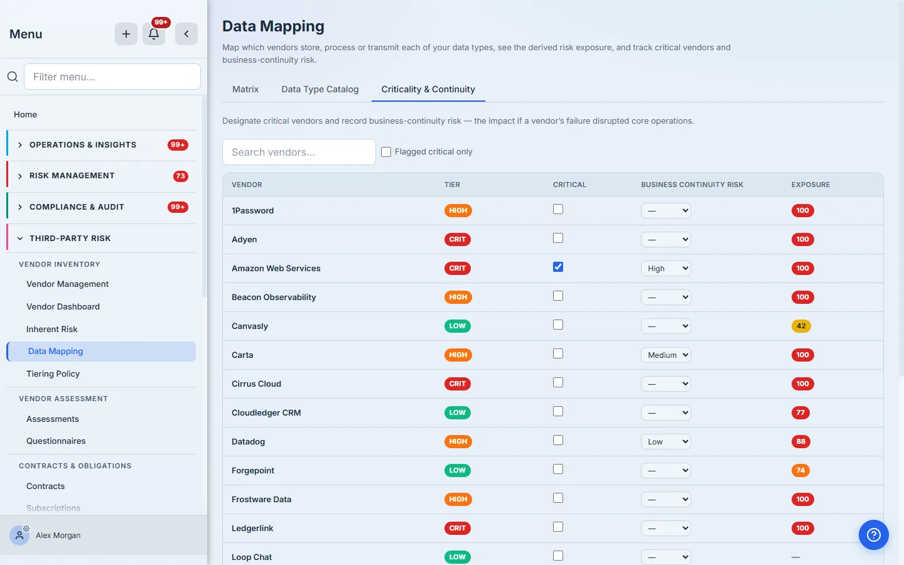Collapse Third-Party Risk menu section
The width and height of the screenshot is (904, 565).
pos(101,239)
